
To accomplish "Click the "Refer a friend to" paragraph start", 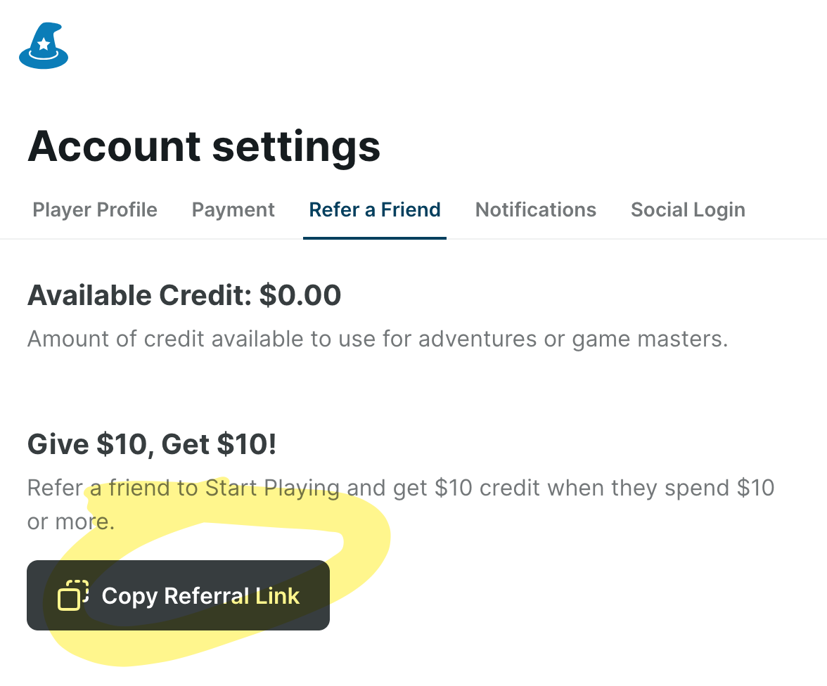I will [112, 488].
